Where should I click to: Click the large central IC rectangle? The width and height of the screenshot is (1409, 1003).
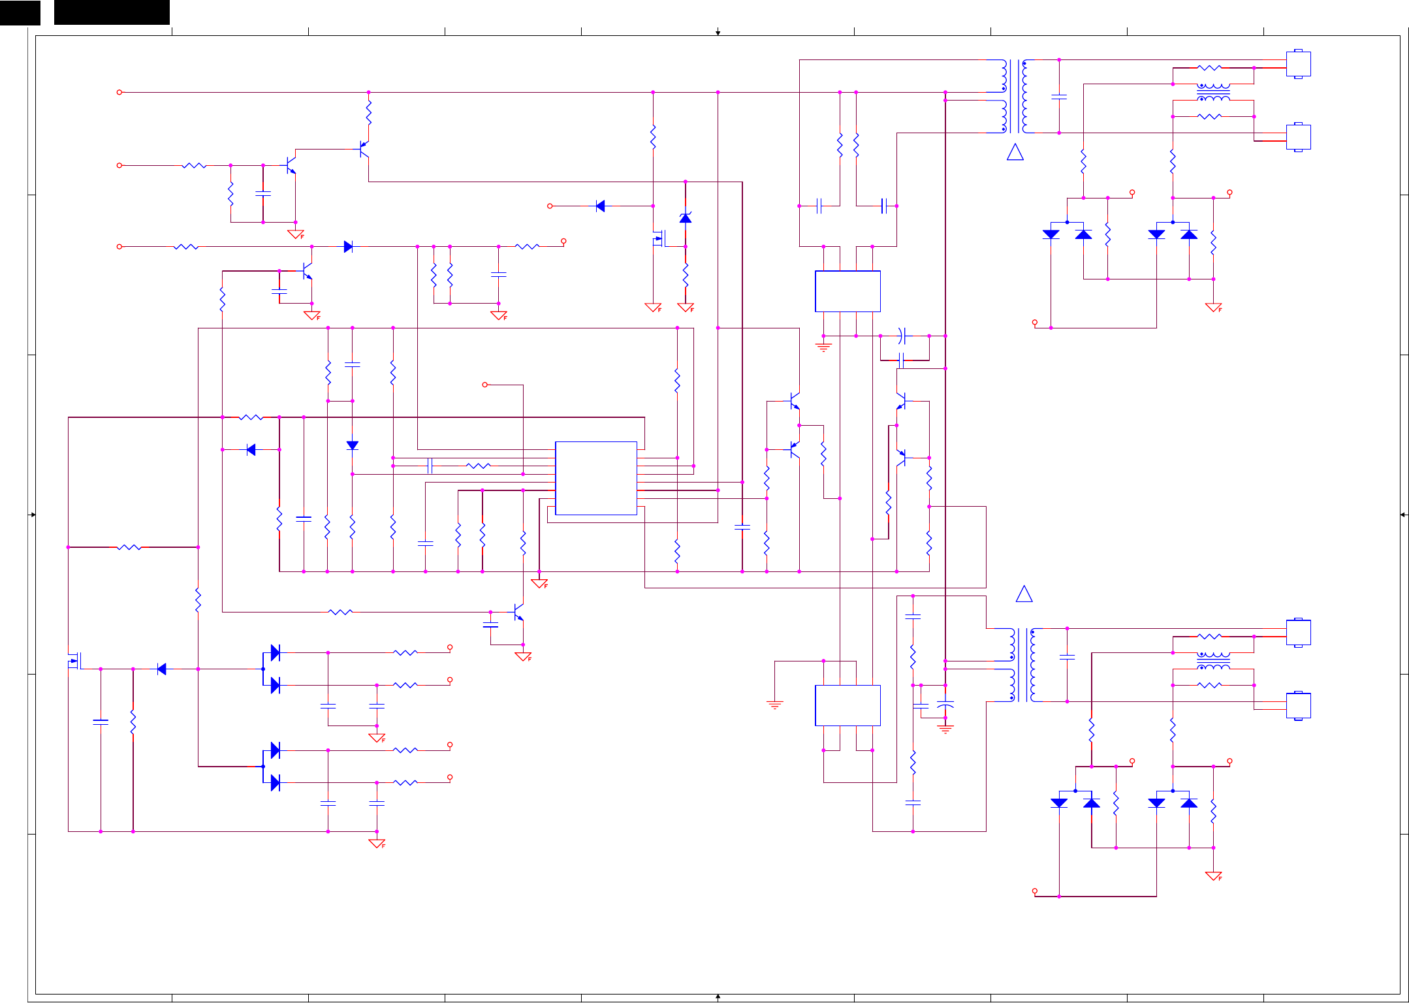(595, 478)
